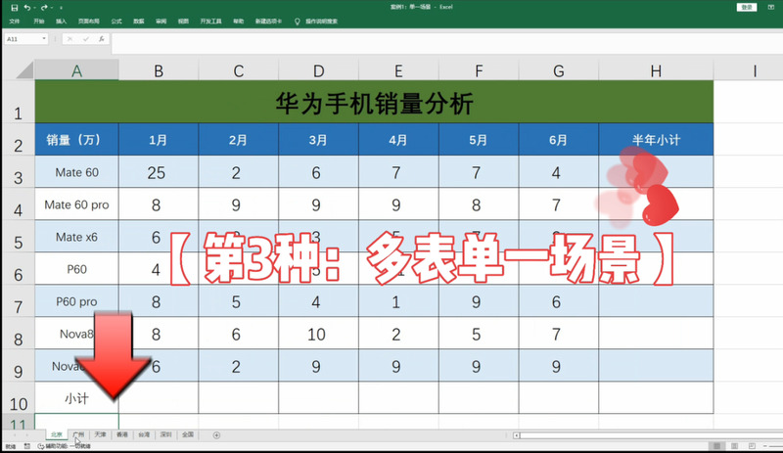
Task: Click the New Sheet plus icon
Action: [x=216, y=435]
